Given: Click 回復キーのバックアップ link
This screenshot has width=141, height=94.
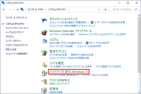Looking at the screenshot, I should 59,84.
